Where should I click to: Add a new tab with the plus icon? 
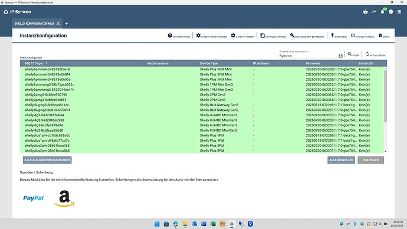[67, 24]
